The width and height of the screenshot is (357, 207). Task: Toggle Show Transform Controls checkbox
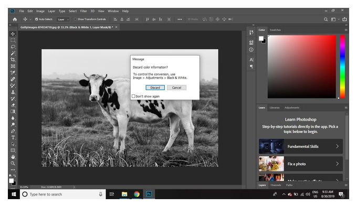[76, 19]
